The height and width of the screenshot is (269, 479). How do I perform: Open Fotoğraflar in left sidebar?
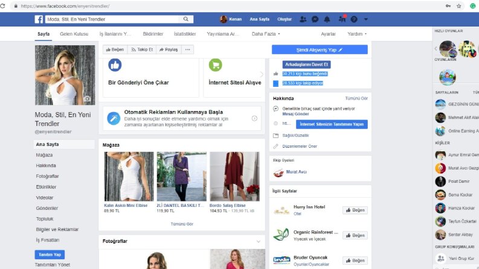pyautogui.click(x=47, y=176)
